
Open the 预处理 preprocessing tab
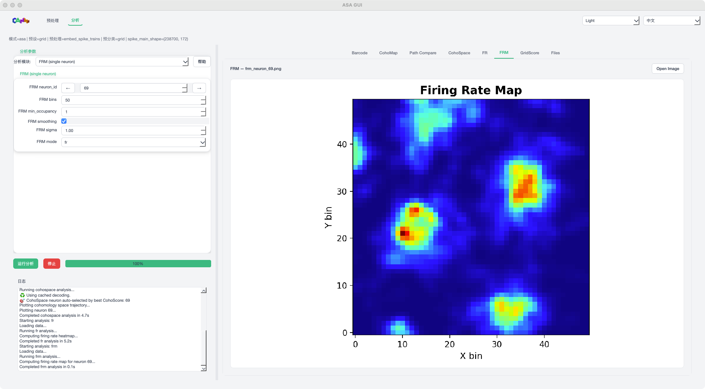(53, 21)
